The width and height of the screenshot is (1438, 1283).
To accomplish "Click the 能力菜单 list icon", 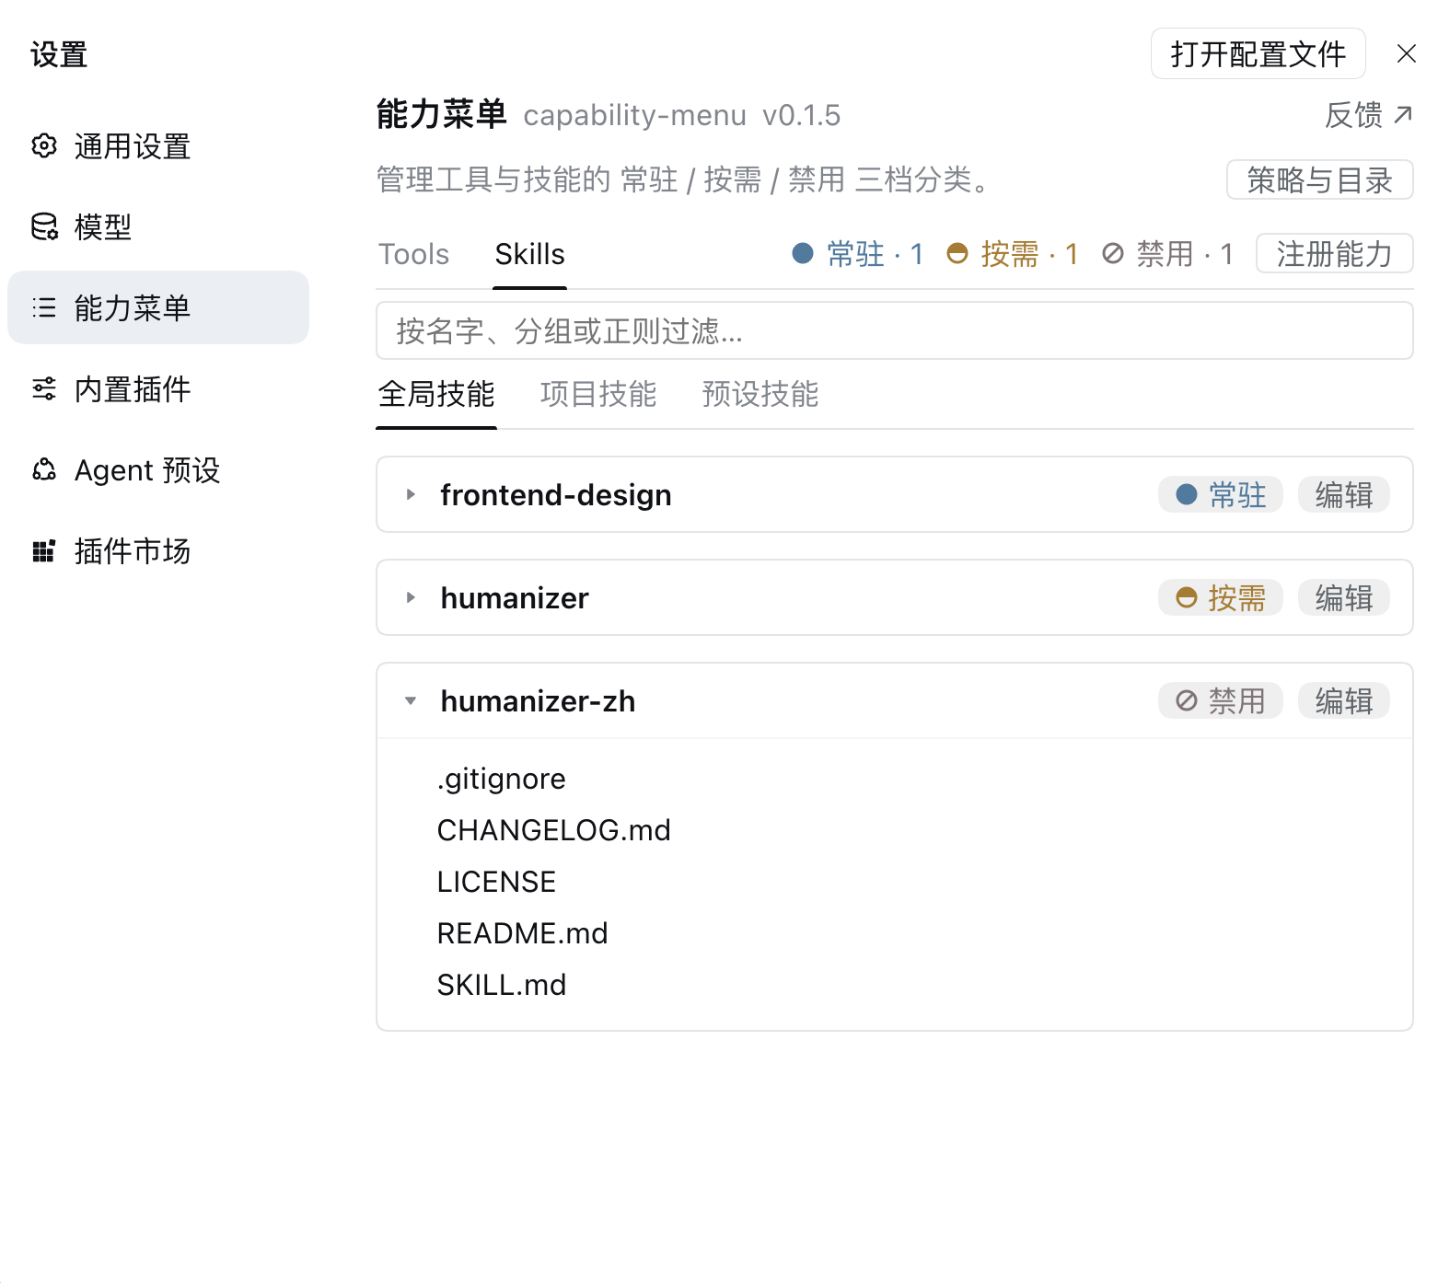I will tap(44, 307).
